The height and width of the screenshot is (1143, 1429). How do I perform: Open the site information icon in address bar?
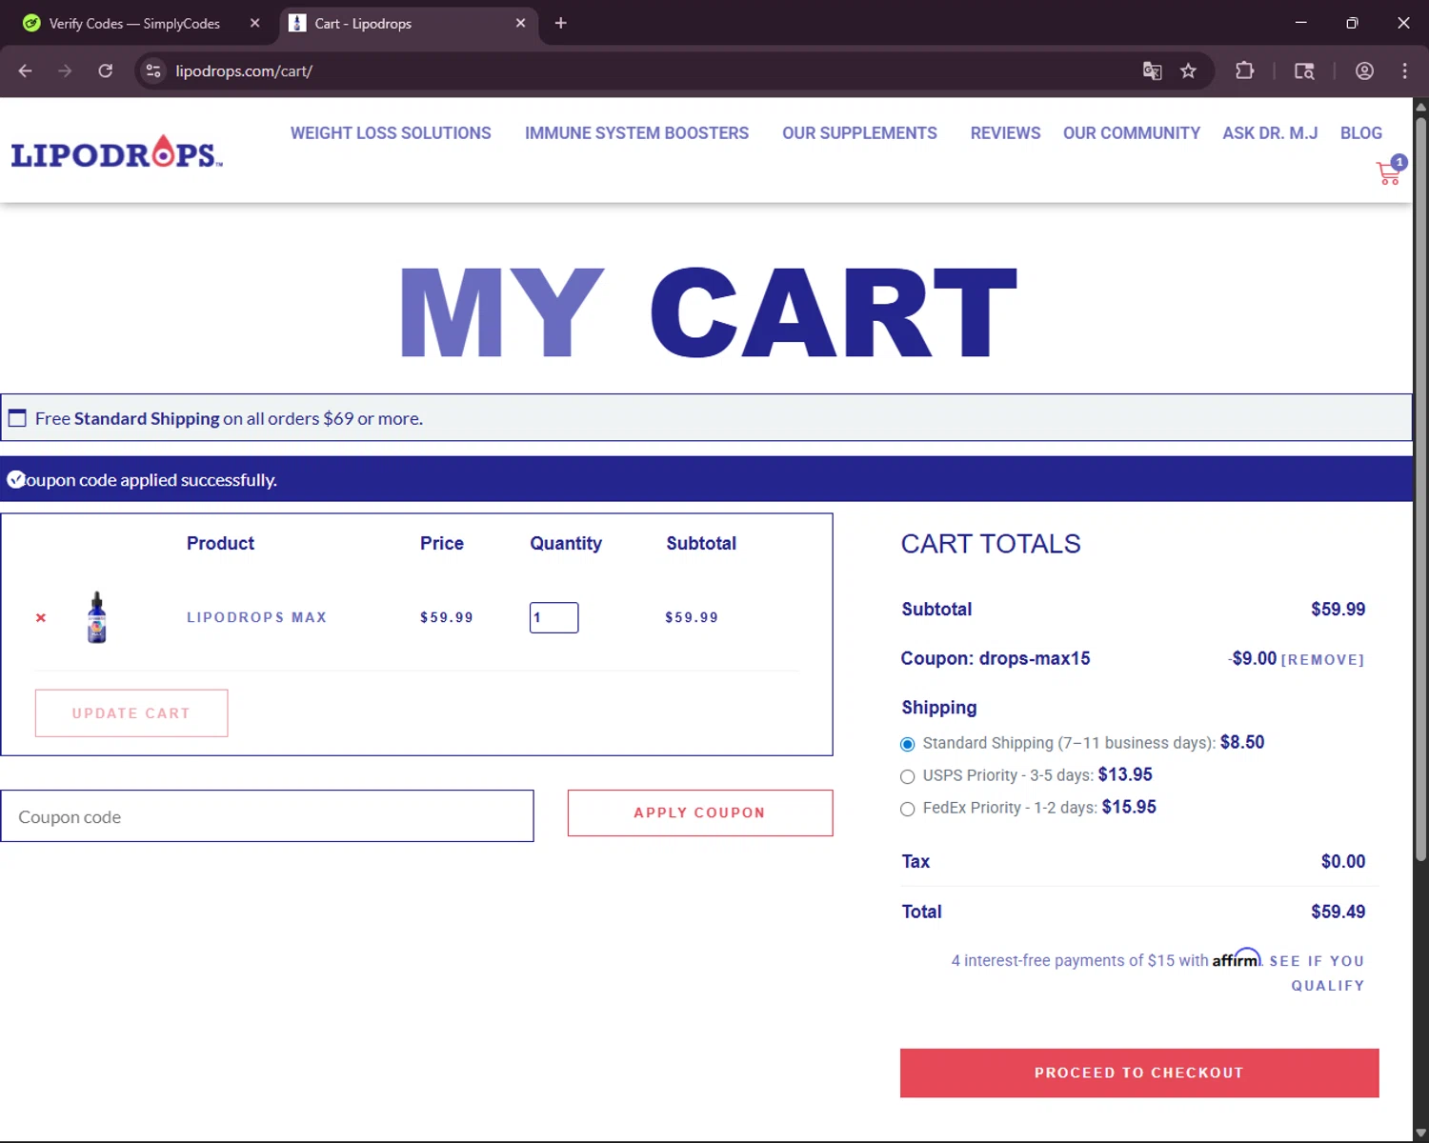tap(153, 70)
